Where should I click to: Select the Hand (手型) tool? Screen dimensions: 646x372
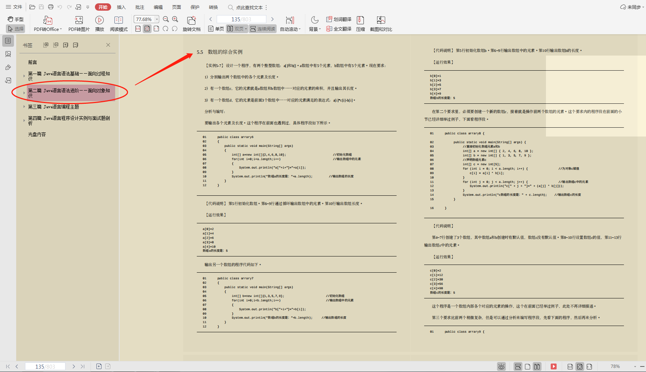click(x=15, y=19)
